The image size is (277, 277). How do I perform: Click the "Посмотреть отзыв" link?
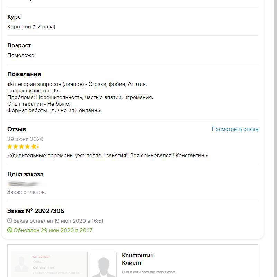(235, 129)
